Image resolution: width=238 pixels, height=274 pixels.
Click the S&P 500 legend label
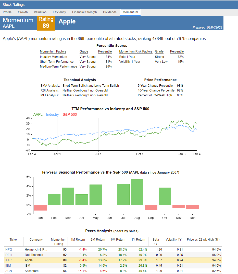[70, 114]
